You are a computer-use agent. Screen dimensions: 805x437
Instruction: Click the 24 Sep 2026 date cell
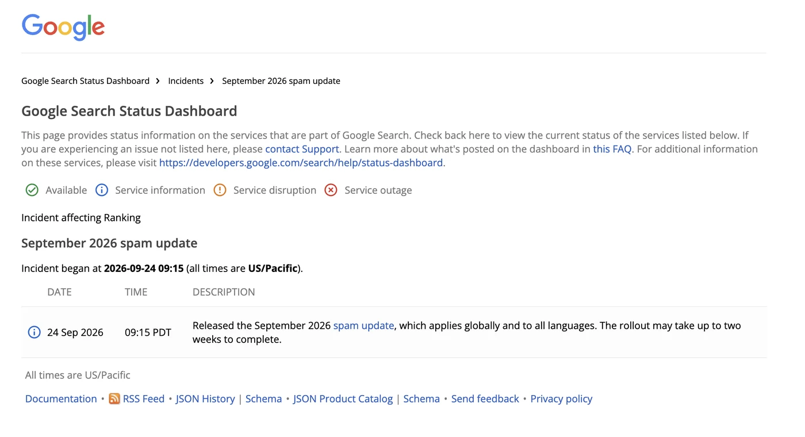pyautogui.click(x=75, y=332)
